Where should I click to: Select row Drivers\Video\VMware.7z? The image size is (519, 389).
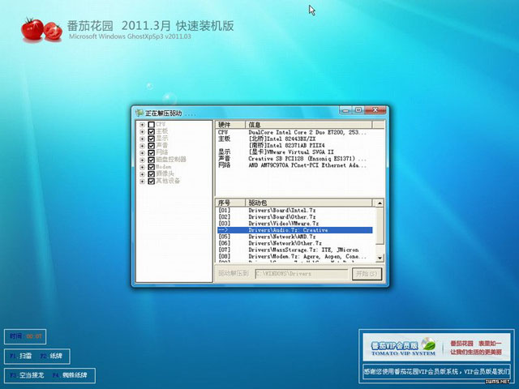[x=294, y=224]
